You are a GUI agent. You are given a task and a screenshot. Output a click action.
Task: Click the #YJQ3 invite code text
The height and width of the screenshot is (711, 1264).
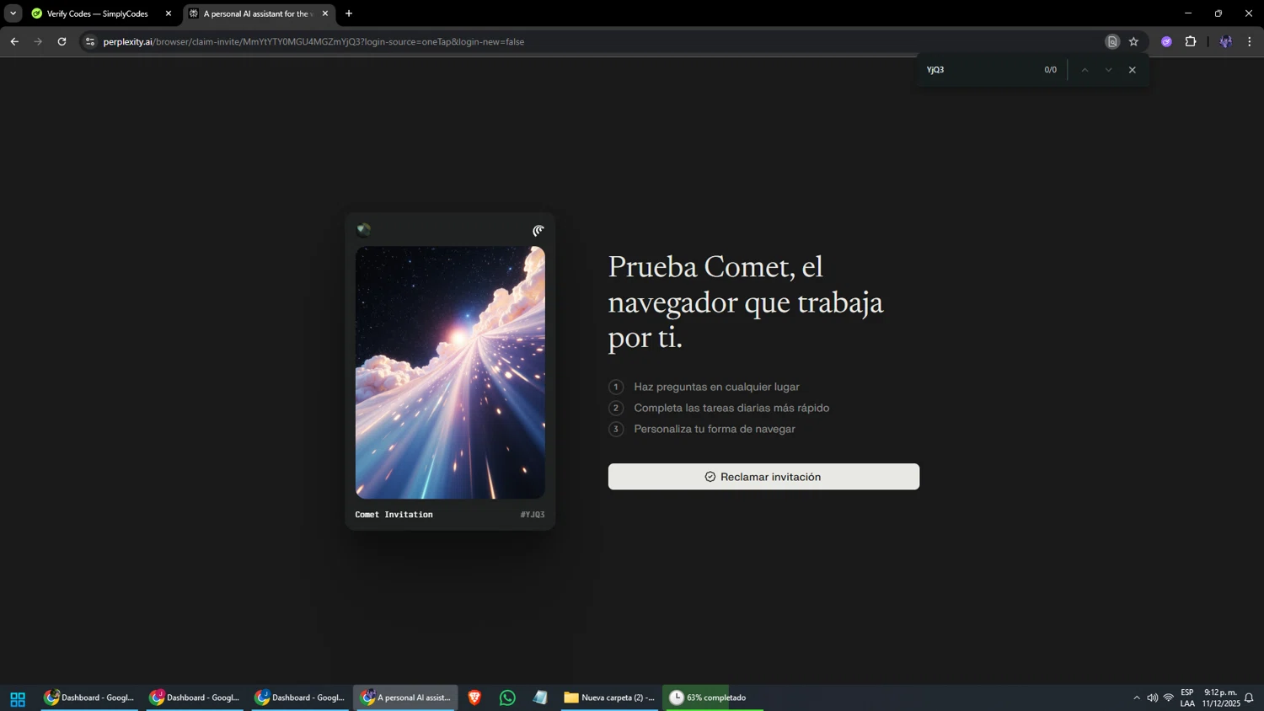[x=533, y=515]
